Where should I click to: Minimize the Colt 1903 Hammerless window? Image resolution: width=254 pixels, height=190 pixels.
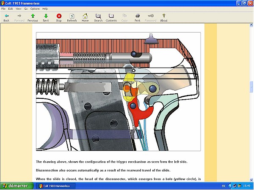point(239,3)
